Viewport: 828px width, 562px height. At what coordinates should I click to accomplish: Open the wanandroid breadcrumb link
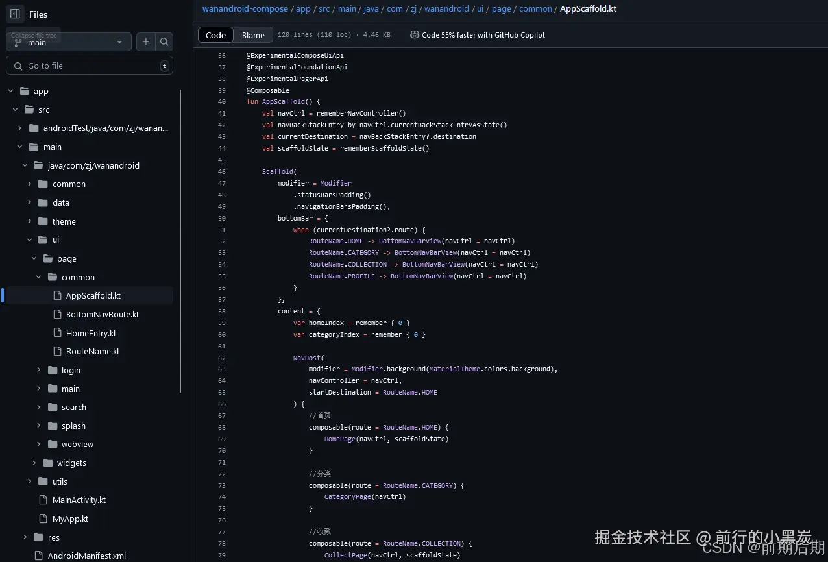(446, 9)
